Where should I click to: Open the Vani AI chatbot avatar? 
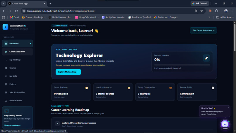coord(225,124)
